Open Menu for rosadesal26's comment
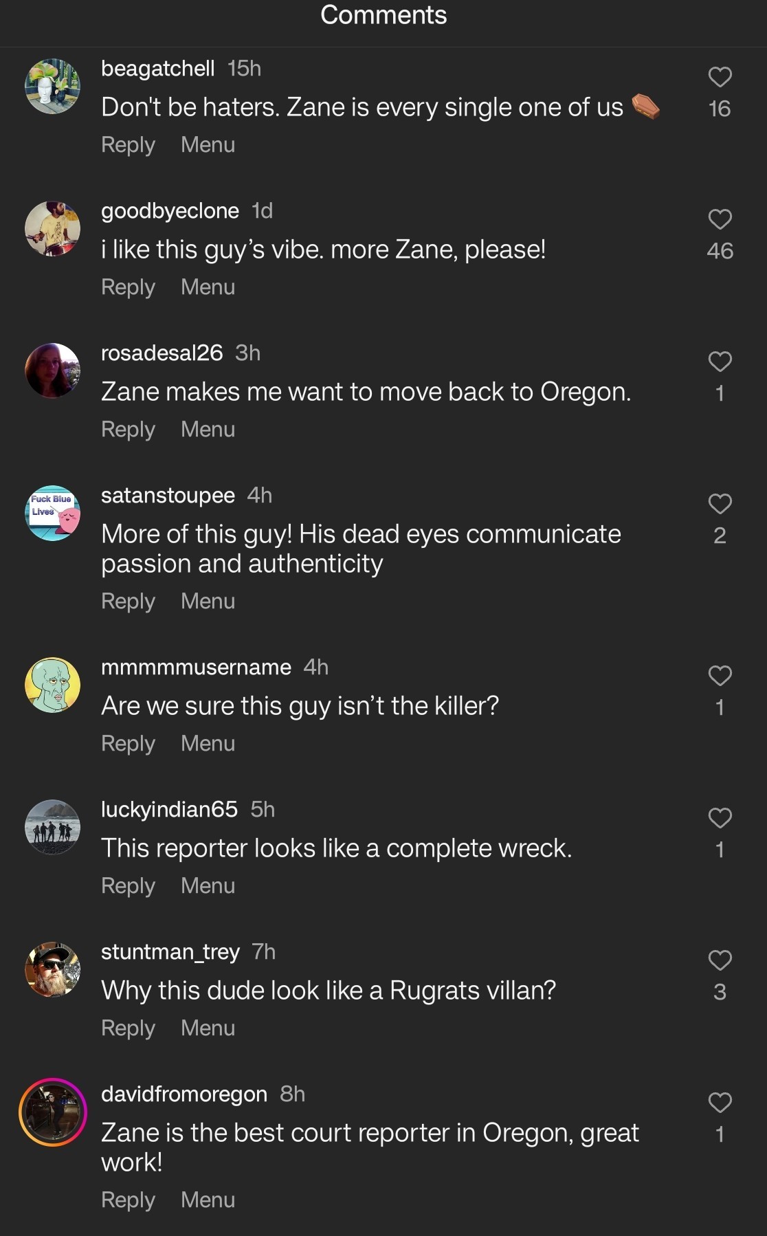Screen dimensions: 767x1236 208,430
